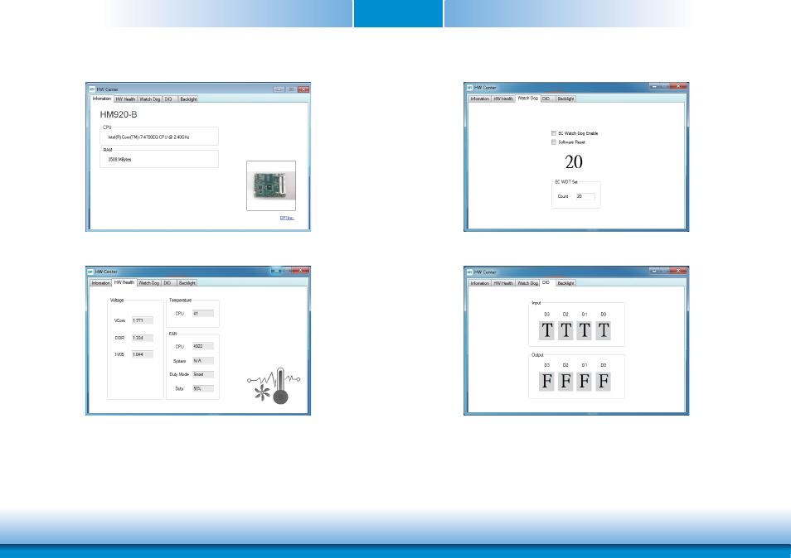Image resolution: width=791 pixels, height=558 pixels.
Task: Click the VCore voltage value field
Action: click(x=143, y=320)
